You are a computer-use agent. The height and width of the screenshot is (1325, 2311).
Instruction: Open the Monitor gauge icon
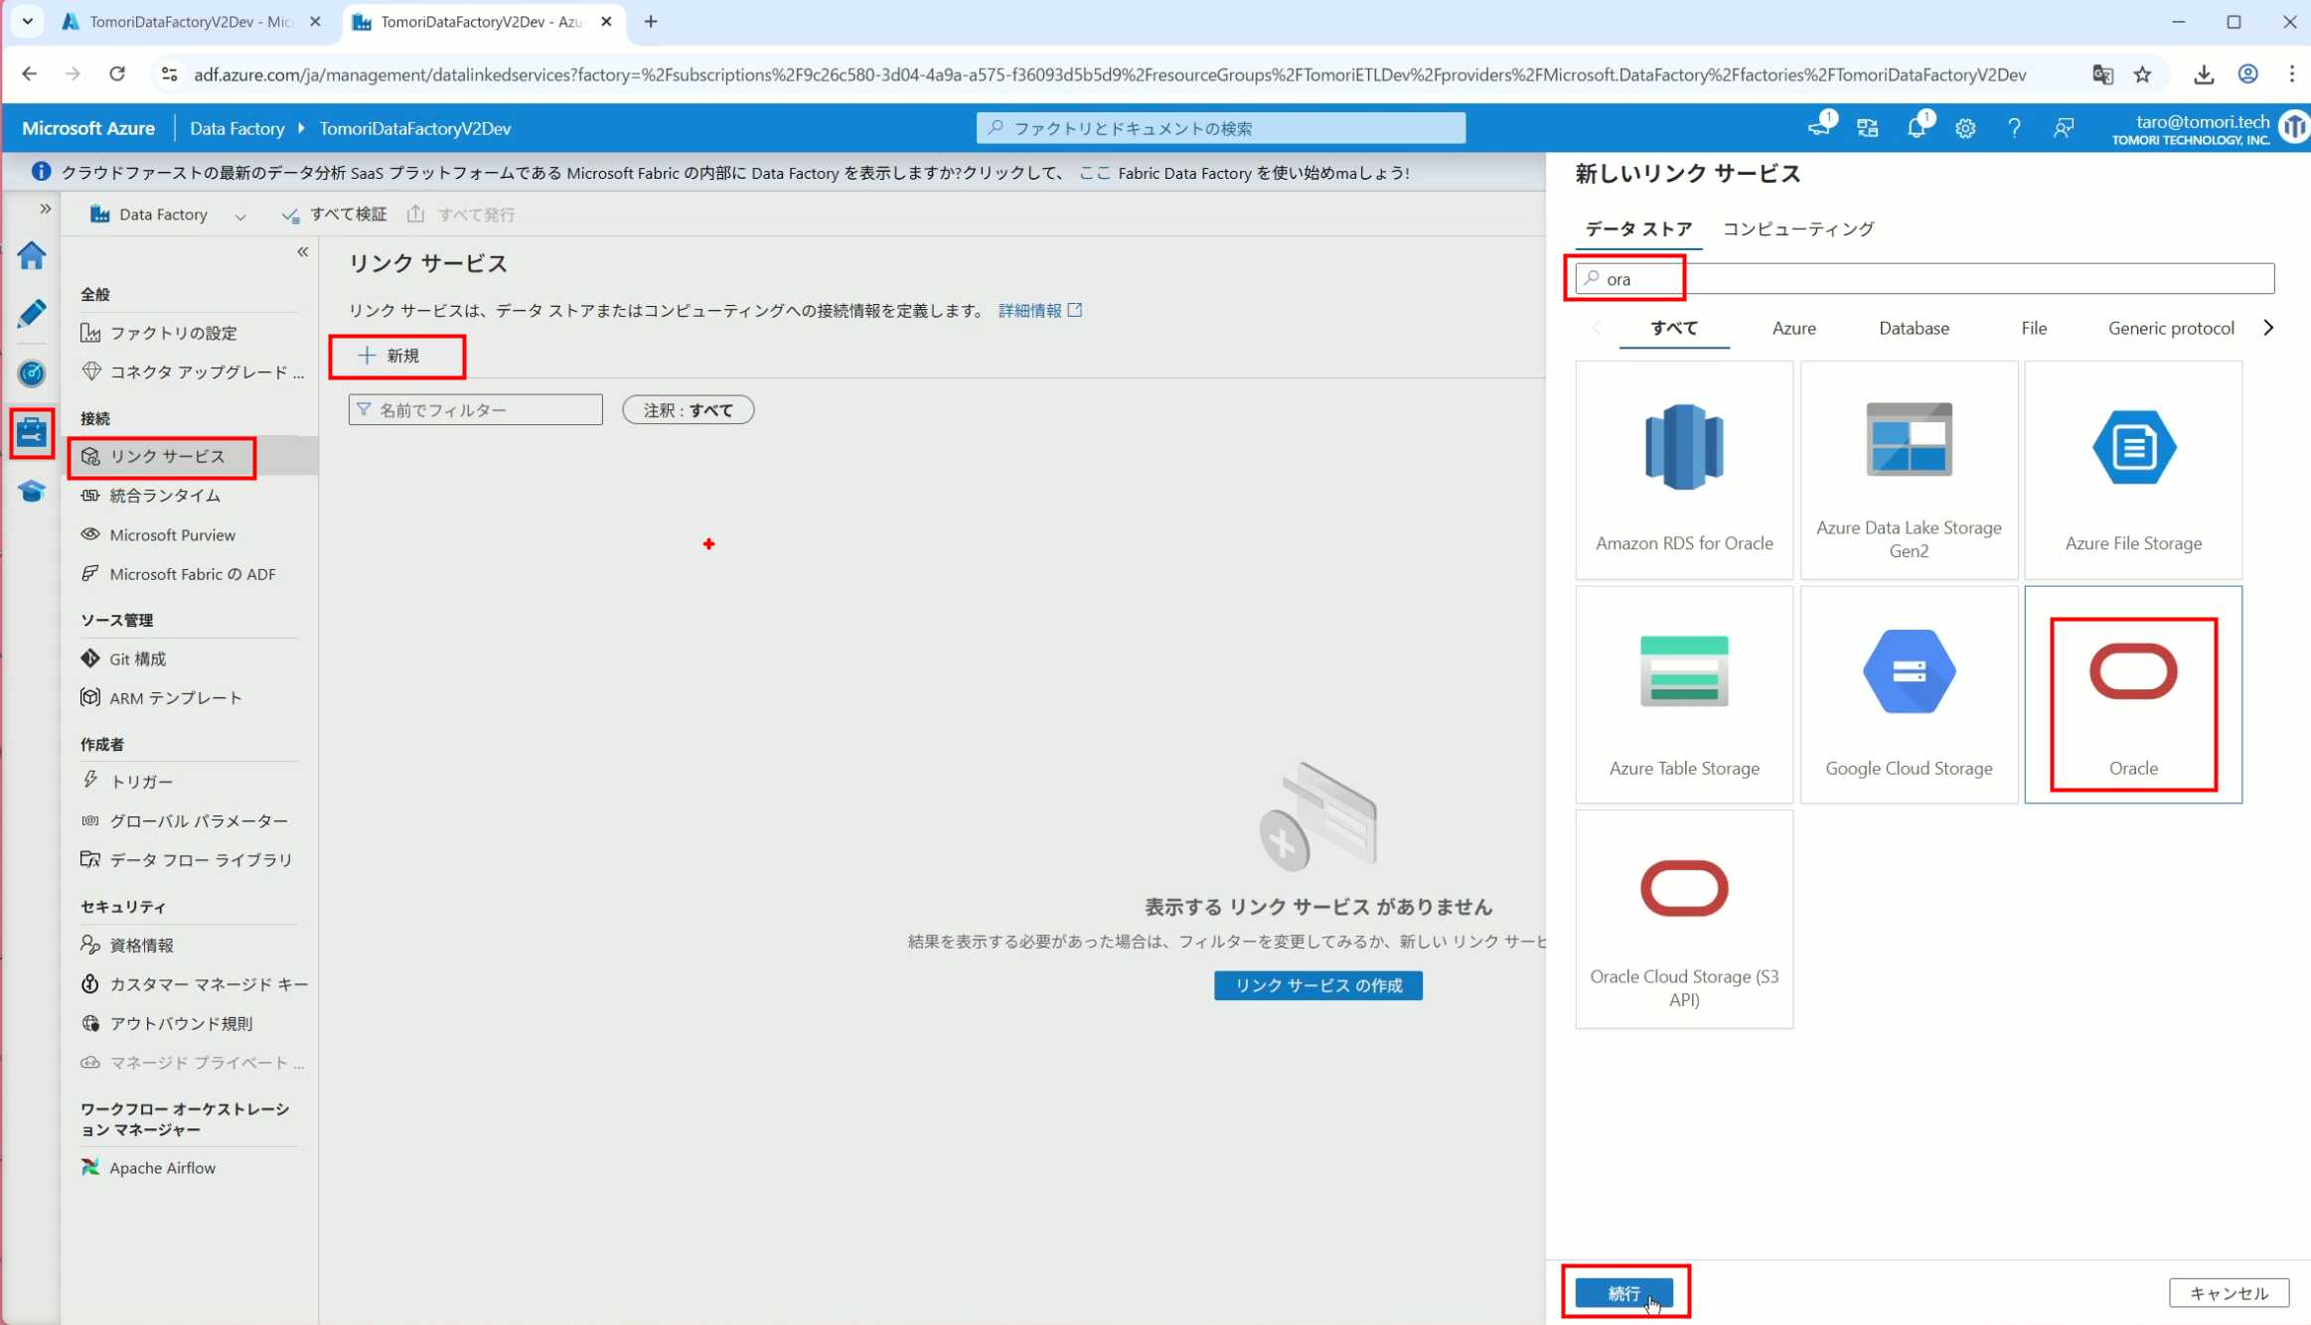pos(32,373)
